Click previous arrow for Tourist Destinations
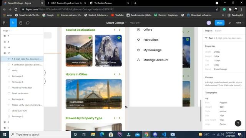Viewport: 246px width, 138px height. (115, 30)
